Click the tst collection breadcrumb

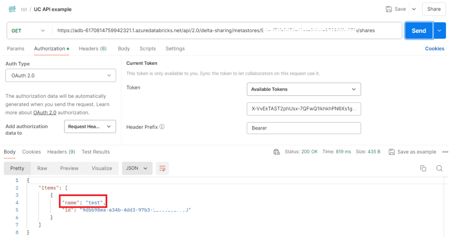[x=24, y=10]
